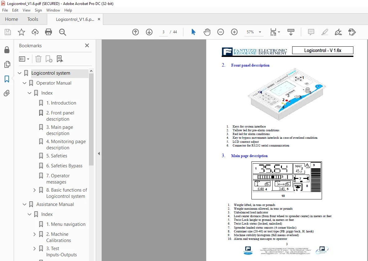
Task: Click the read mode keyboard icon
Action: [291, 32]
